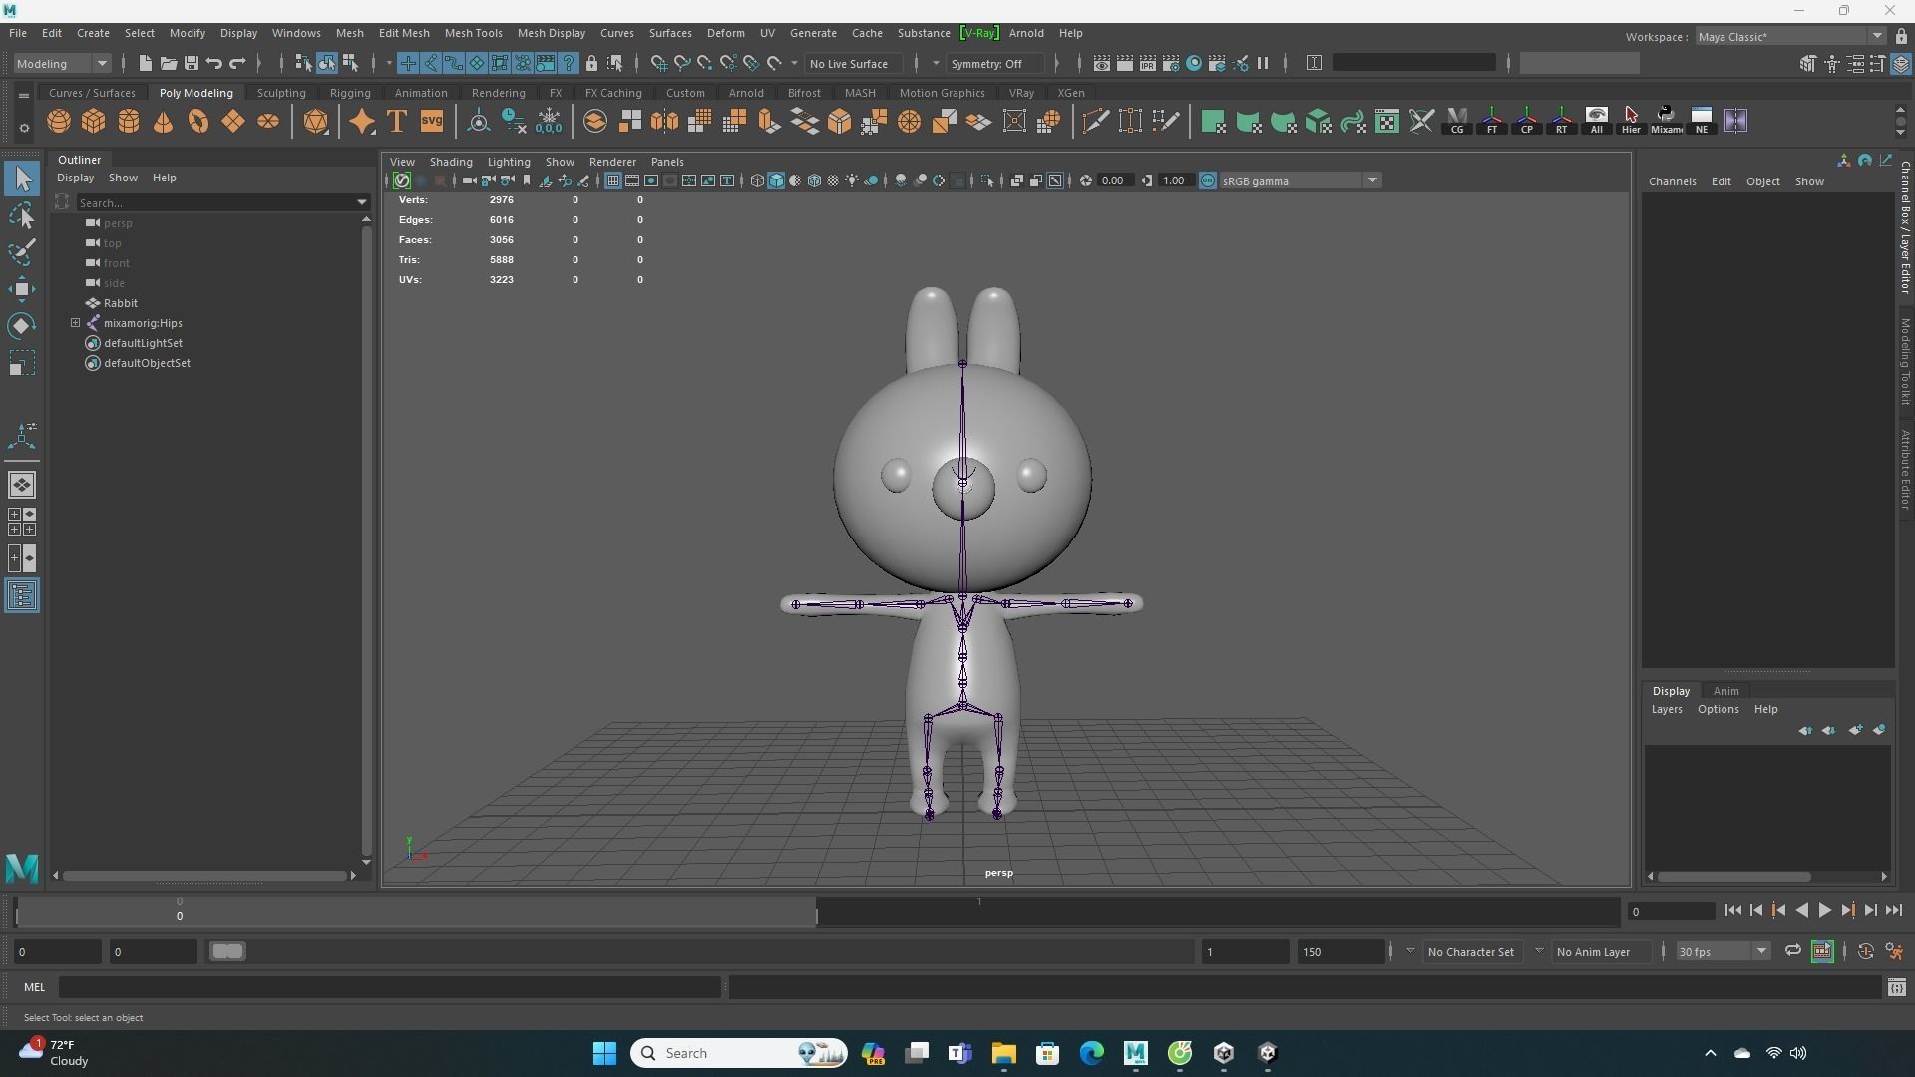Open the viewport Shading menu
The image size is (1915, 1077).
point(451,162)
